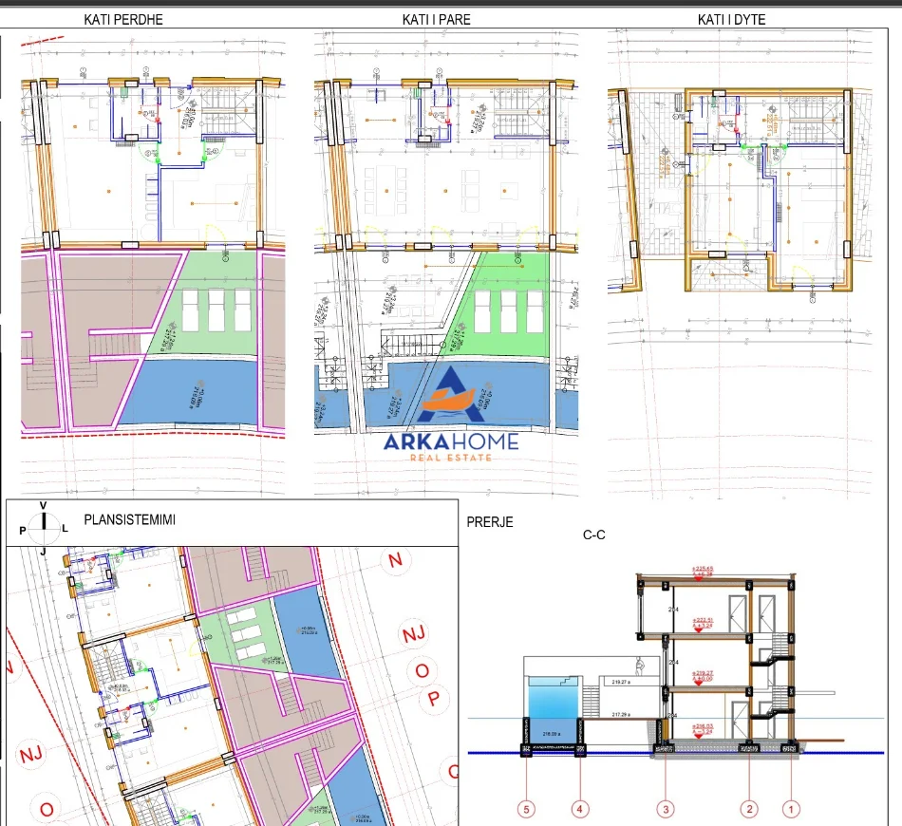Select grid axis marker 3 in the section
This screenshot has width=902, height=826.
coord(664,809)
